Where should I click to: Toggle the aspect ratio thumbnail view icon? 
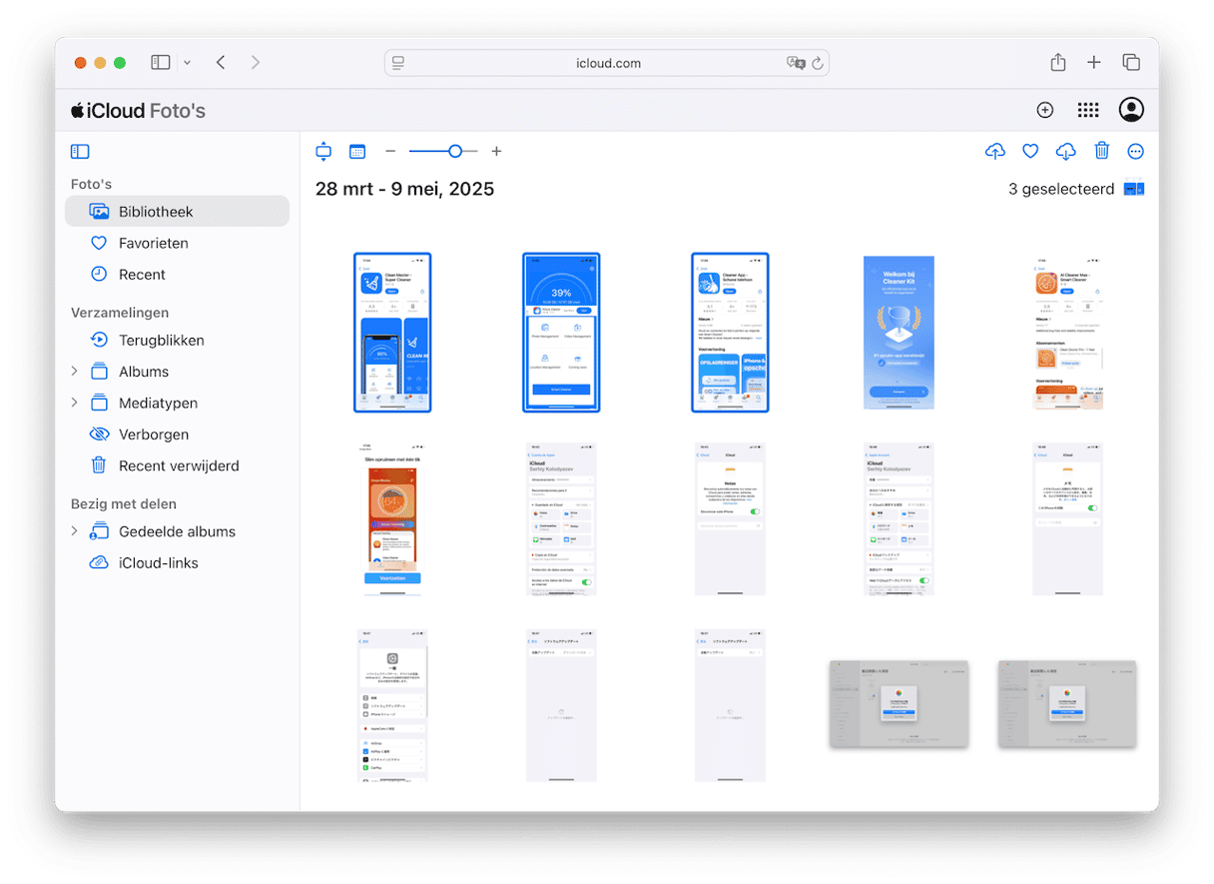tap(323, 152)
